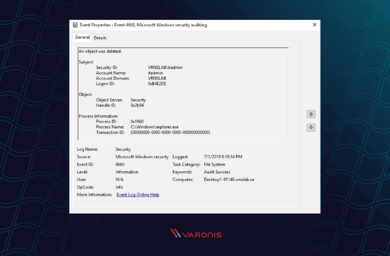Click the Event Properties title bar icon
Screen dimensions: 390x256
point(76,25)
